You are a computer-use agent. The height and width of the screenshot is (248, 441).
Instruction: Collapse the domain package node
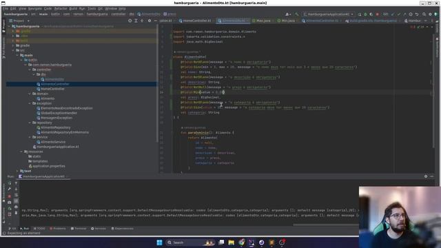pos(30,94)
